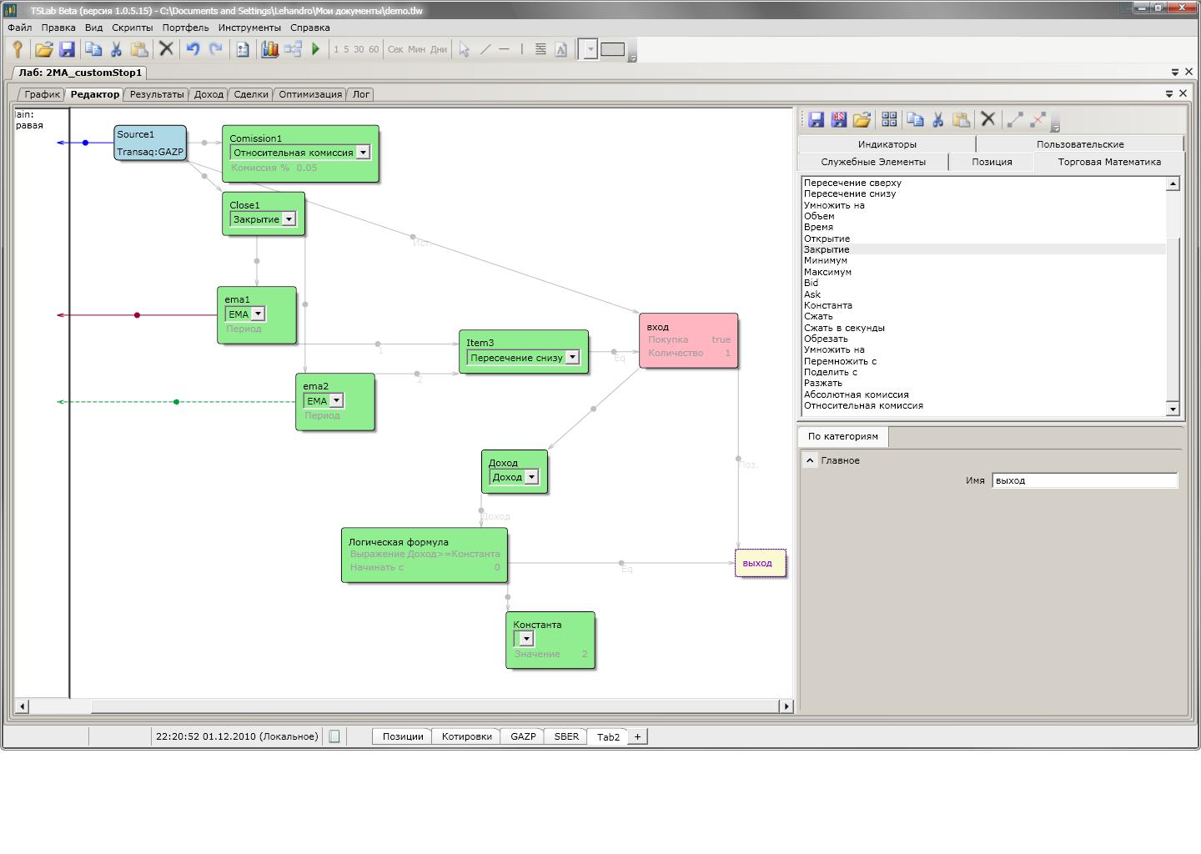Collapse the Главное properties section
This screenshot has height=854, width=1201.
click(810, 460)
